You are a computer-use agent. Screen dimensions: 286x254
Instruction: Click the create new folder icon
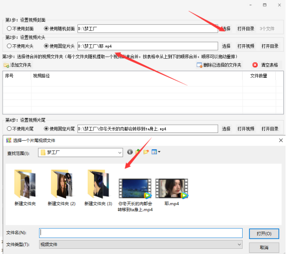pos(146,152)
